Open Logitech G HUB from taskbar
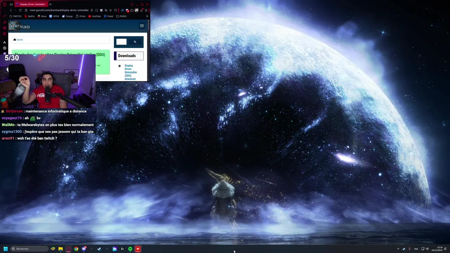This screenshot has height=253, width=450. pyautogui.click(x=122, y=249)
